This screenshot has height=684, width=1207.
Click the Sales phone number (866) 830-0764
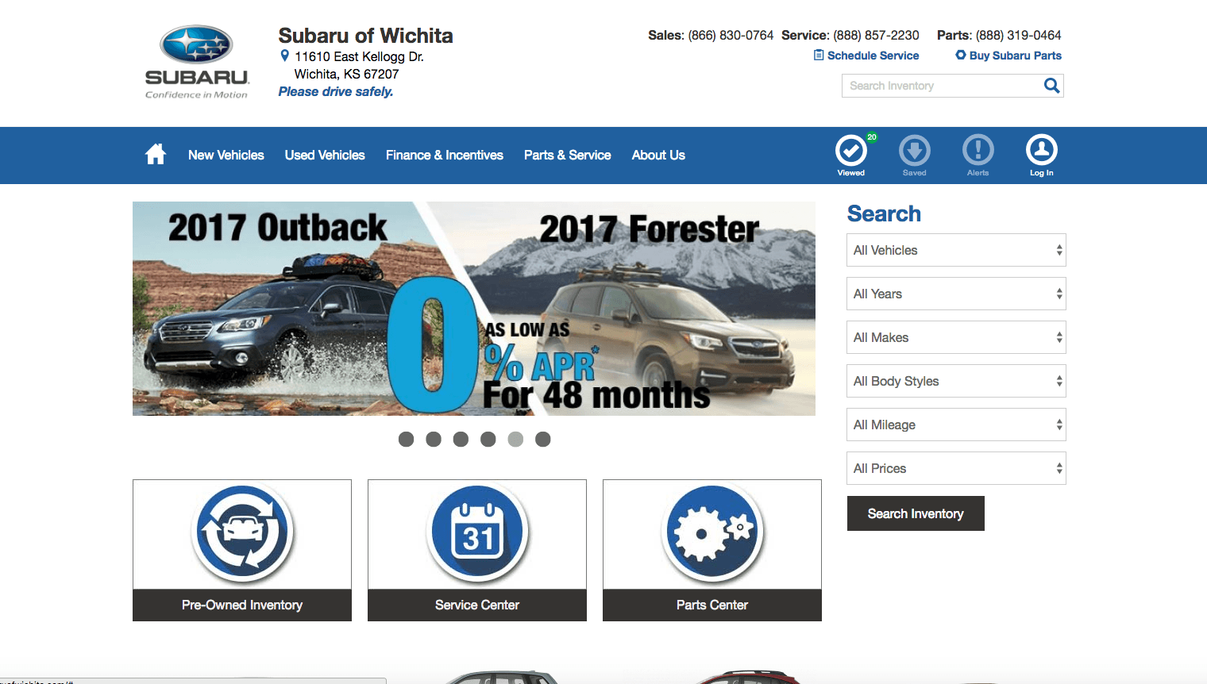click(x=731, y=35)
